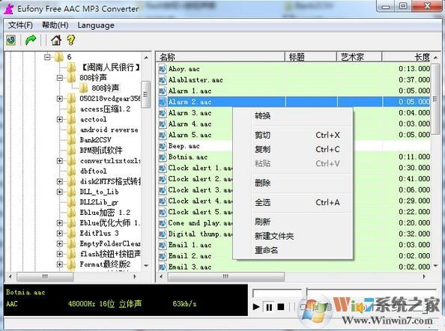Expand the 050218vcdgear folder node
This screenshot has height=331, width=445.
point(60,98)
